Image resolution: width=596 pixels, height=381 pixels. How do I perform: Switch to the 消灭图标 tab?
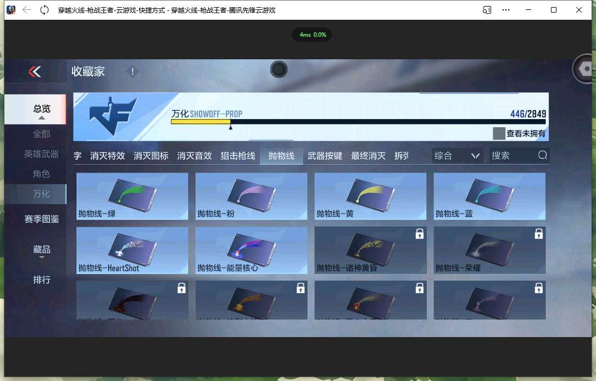point(151,156)
